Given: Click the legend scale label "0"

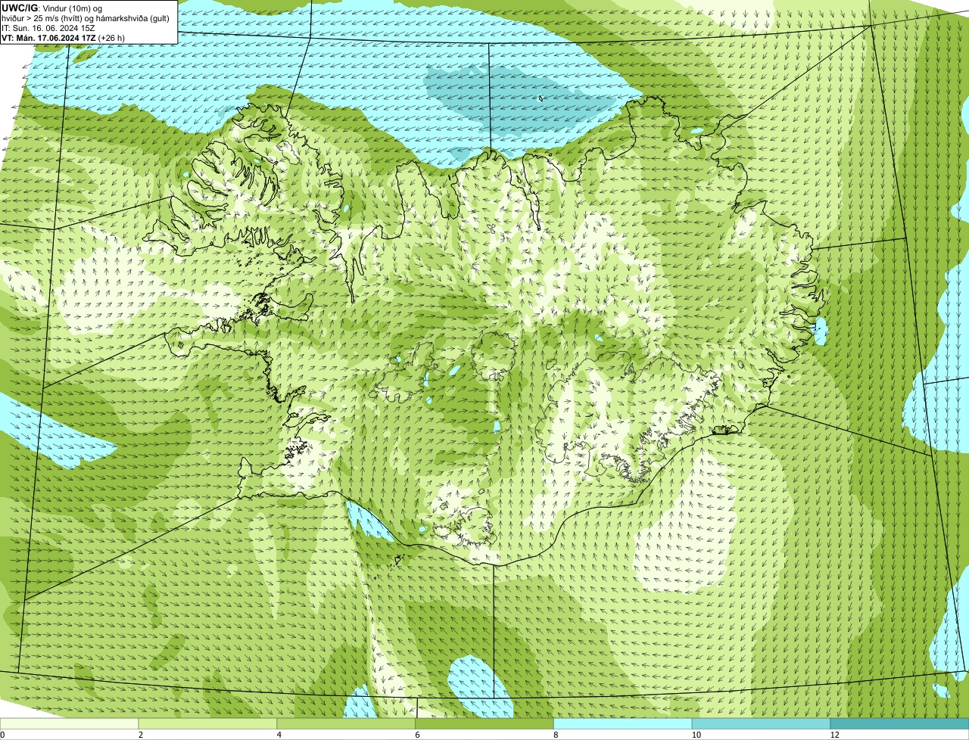Looking at the screenshot, I should click(x=3, y=735).
